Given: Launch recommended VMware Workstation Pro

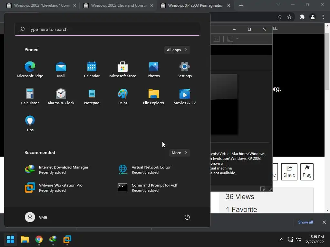Looking at the screenshot, I should 54,188.
